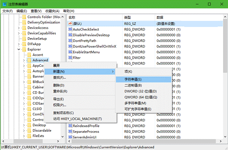Click the DeviceAccess folder icon
The image size is (228, 150).
[x=24, y=28]
